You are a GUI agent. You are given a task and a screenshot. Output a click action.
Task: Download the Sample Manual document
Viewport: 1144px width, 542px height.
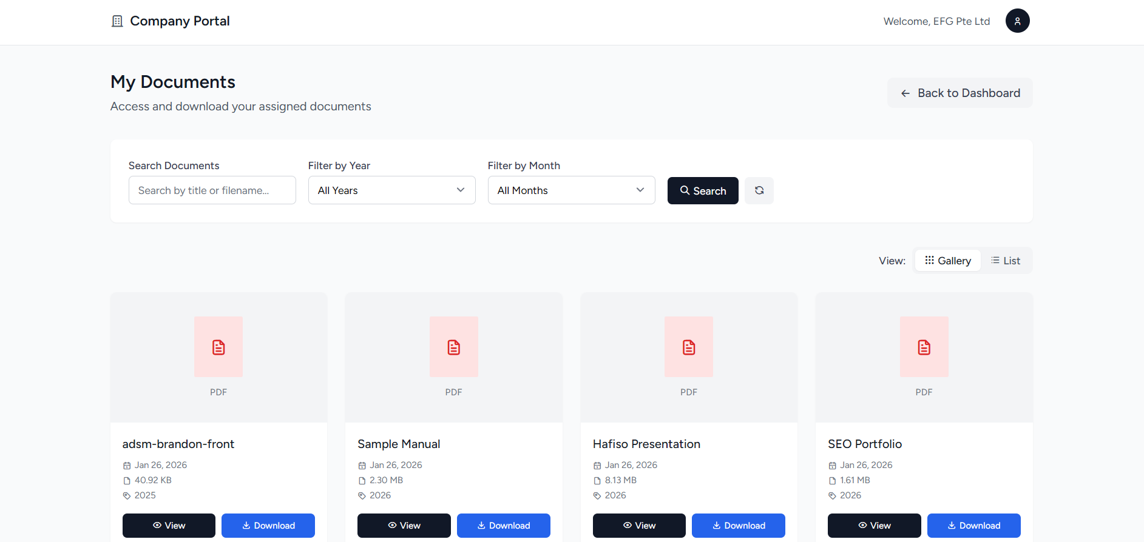click(x=503, y=526)
